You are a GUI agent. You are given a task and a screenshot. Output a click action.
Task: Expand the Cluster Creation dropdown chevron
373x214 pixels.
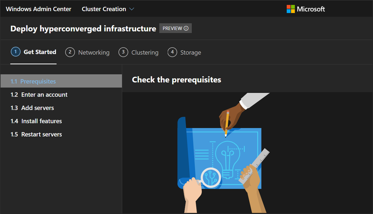pyautogui.click(x=132, y=9)
